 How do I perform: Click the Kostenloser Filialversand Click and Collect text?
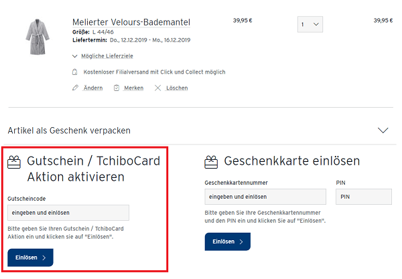(154, 72)
